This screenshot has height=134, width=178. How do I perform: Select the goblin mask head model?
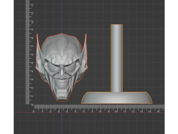[x=62, y=67]
